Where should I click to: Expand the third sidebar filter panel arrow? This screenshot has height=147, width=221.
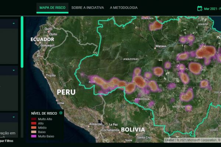coord(14,117)
